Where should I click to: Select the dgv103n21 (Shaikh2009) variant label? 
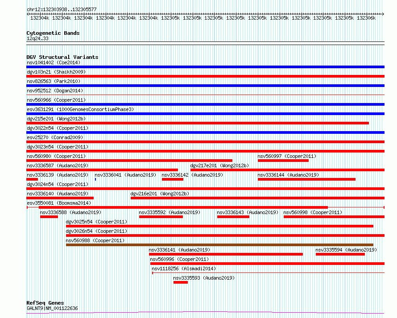[x=56, y=72]
